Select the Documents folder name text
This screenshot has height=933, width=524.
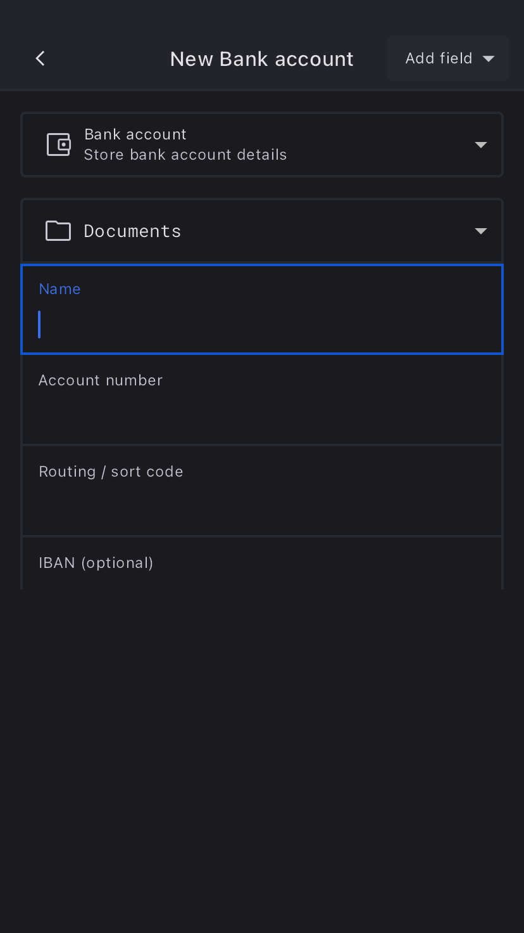point(132,231)
